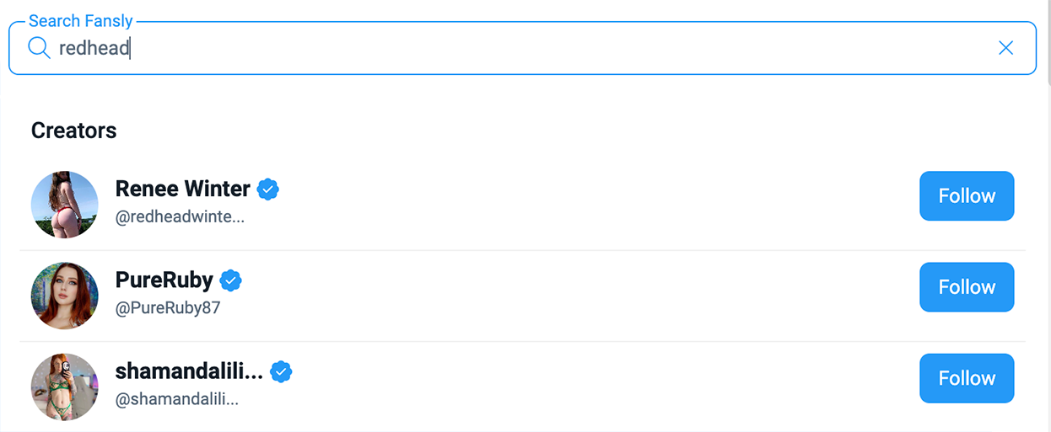This screenshot has height=432, width=1051.
Task: Follow Renee Winter
Action: click(967, 196)
